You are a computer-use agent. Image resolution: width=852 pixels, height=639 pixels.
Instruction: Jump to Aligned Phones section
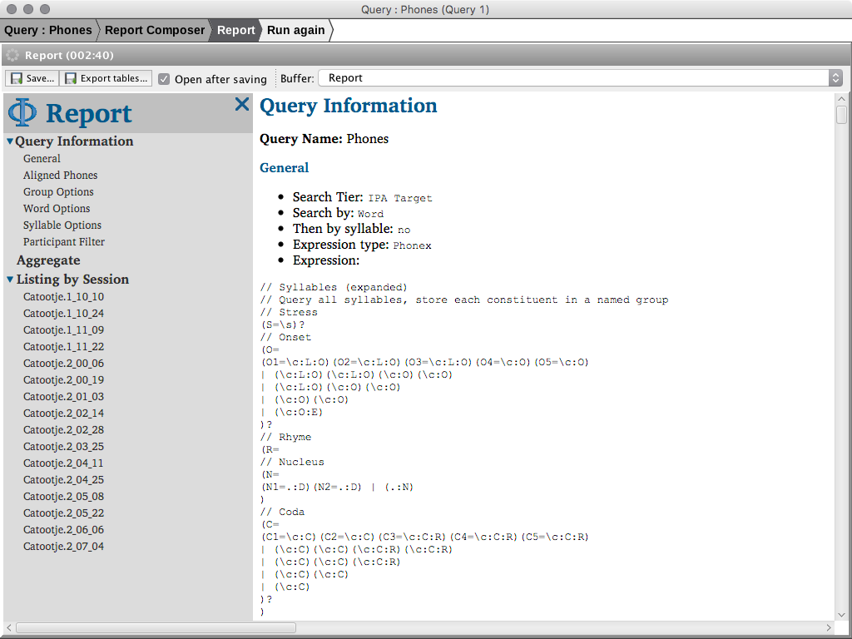point(60,176)
